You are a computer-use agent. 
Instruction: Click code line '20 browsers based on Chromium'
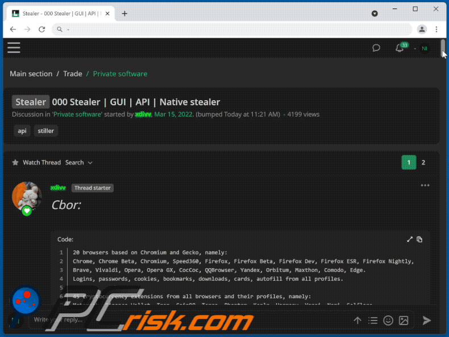[150, 252]
